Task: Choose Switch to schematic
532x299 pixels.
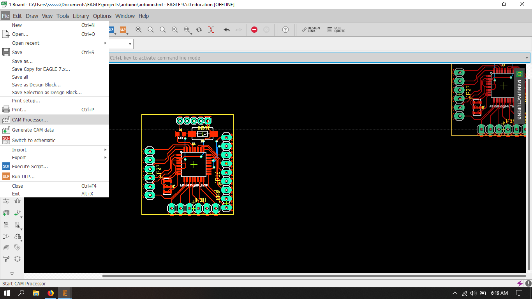Action: (x=55, y=140)
